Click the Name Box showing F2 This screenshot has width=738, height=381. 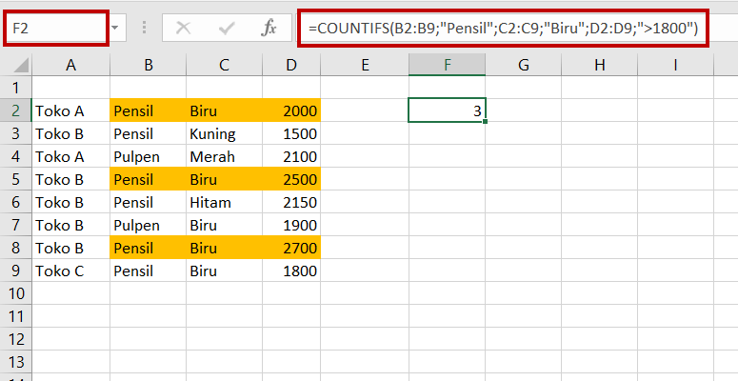55,29
